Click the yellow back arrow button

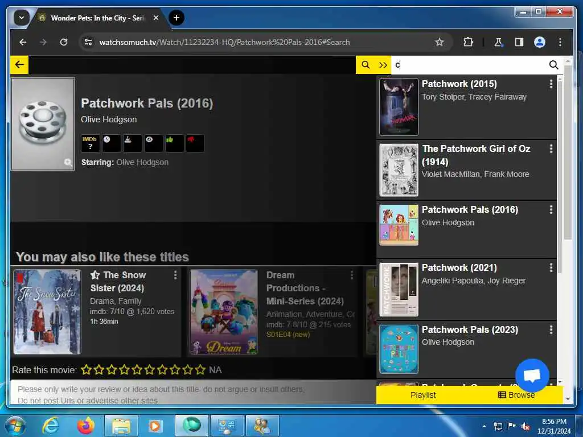[19, 65]
